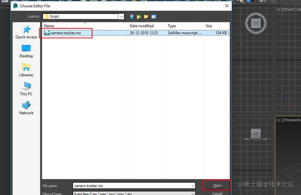Click the Open button
The width and height of the screenshot is (301, 195).
coord(217,185)
